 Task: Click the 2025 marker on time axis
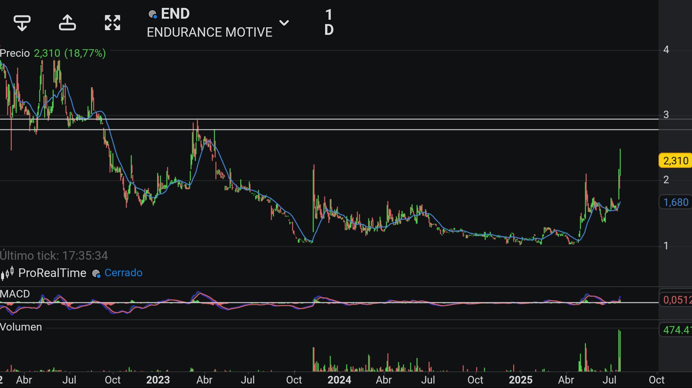point(520,380)
